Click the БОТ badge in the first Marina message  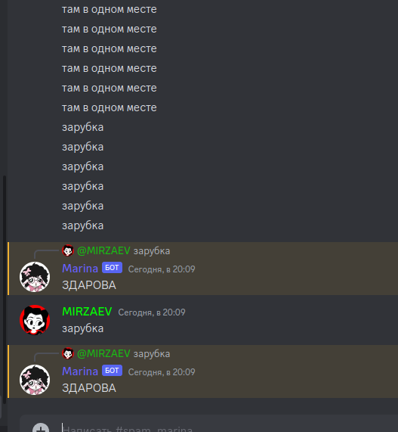112,268
